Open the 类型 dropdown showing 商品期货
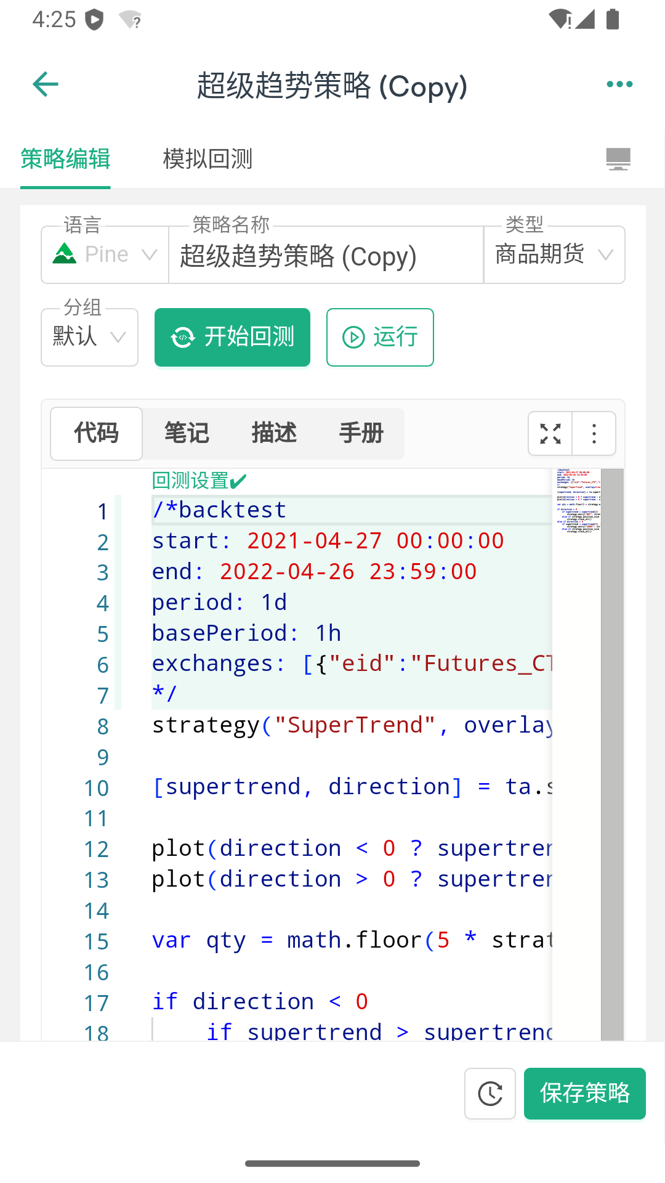 click(553, 254)
